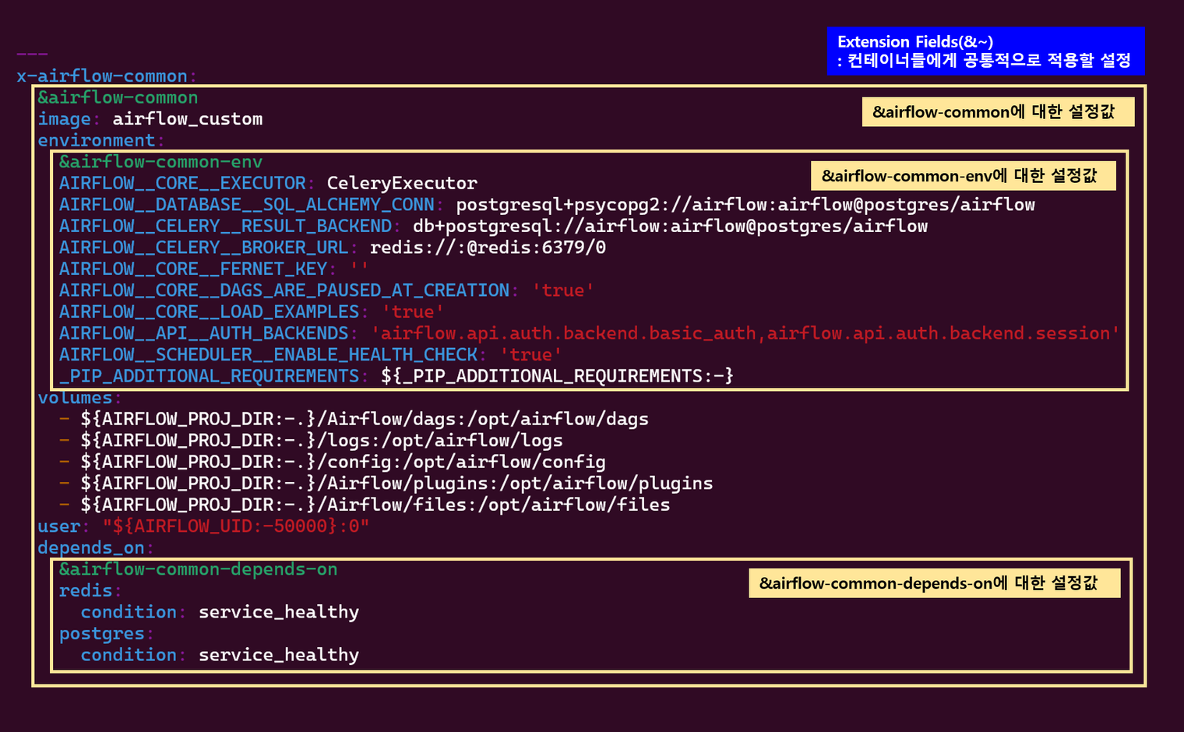The width and height of the screenshot is (1184, 732).
Task: Click the volumes key
Action: point(75,398)
